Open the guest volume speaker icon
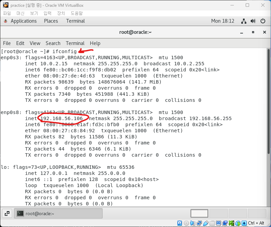The width and height of the screenshot is (271, 227). pyautogui.click(x=253, y=21)
